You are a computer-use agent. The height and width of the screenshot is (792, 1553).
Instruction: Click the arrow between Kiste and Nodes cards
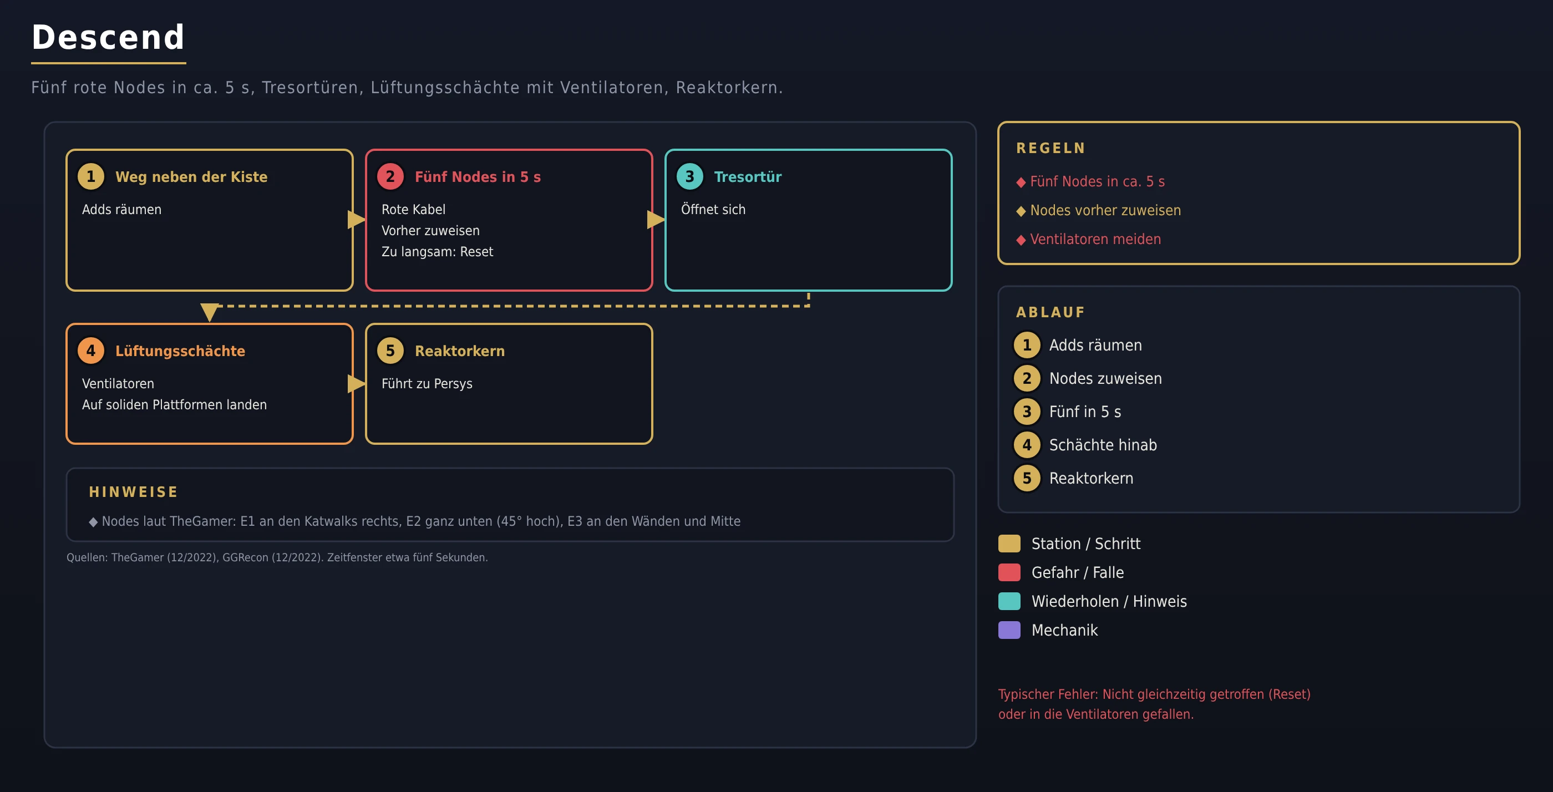tap(356, 220)
